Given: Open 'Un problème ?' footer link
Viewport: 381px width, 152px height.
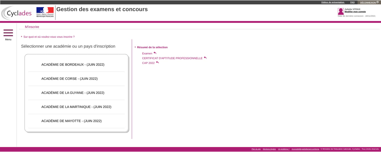Looking at the screenshot, I should point(284,149).
